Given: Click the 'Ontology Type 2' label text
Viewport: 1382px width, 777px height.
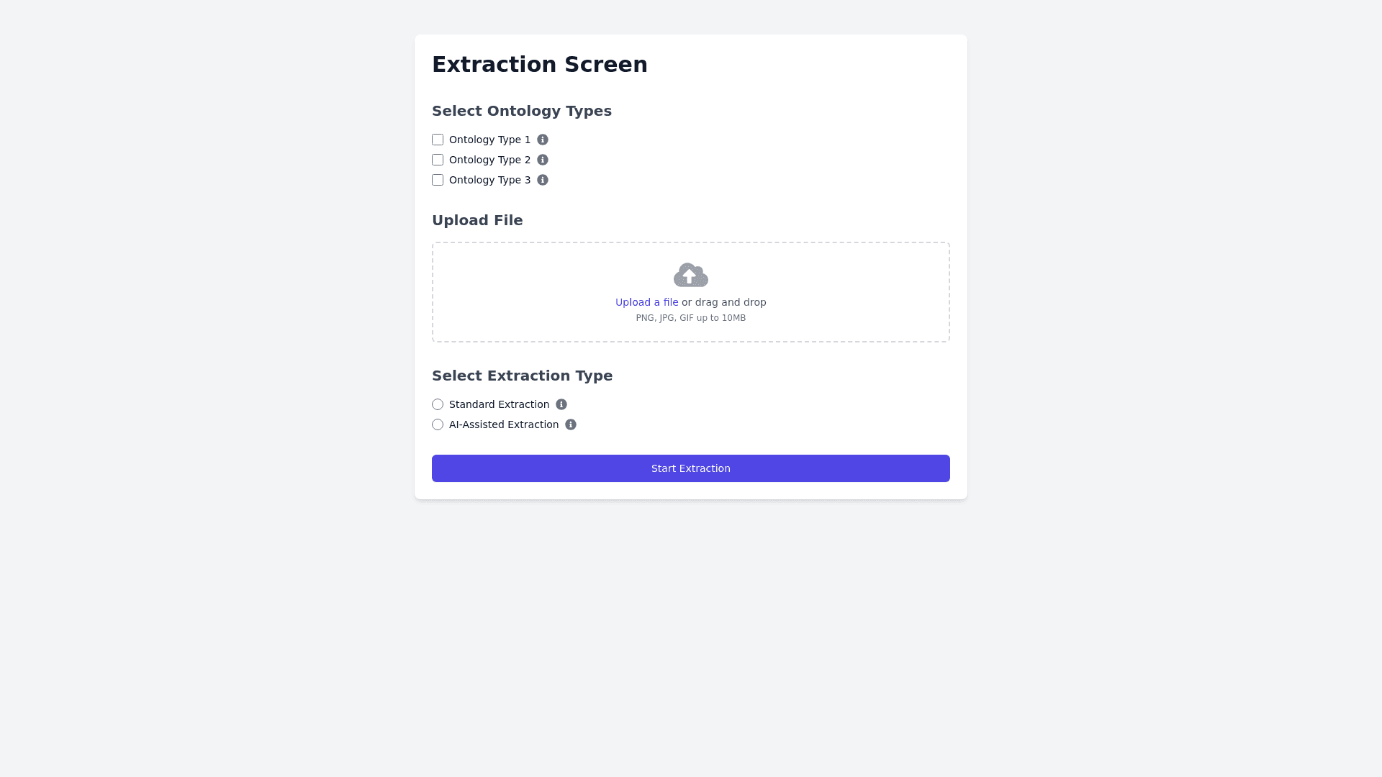Looking at the screenshot, I should tap(489, 160).
